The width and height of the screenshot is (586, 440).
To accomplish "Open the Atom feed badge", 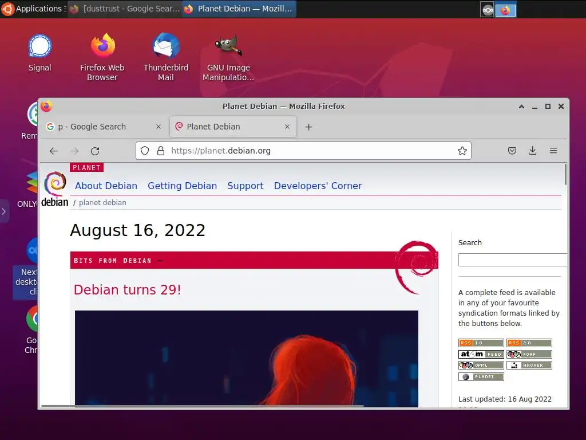I will 481,354.
